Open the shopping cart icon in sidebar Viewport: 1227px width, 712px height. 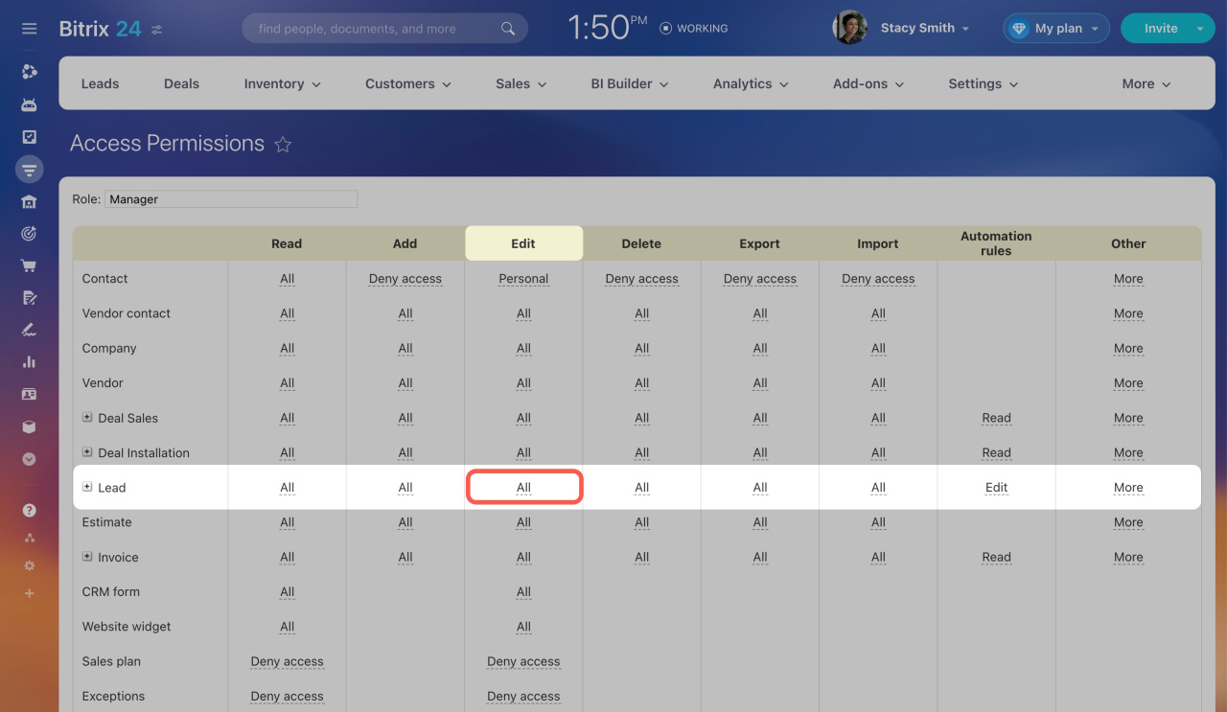coord(29,265)
